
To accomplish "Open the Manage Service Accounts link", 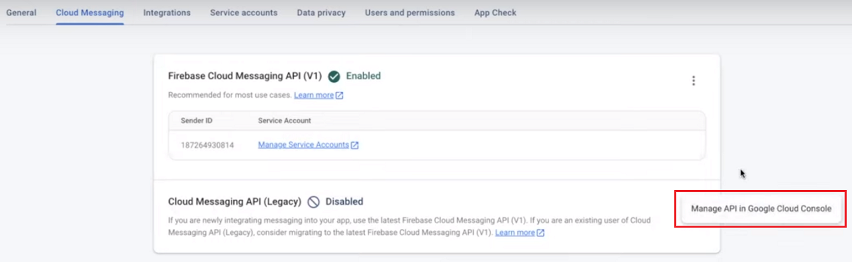I will pyautogui.click(x=303, y=145).
